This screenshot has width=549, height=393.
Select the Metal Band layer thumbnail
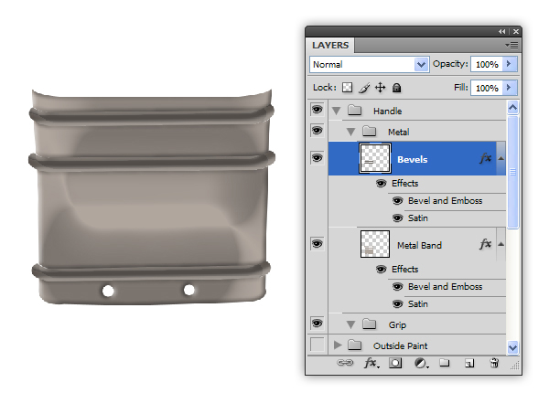click(375, 244)
